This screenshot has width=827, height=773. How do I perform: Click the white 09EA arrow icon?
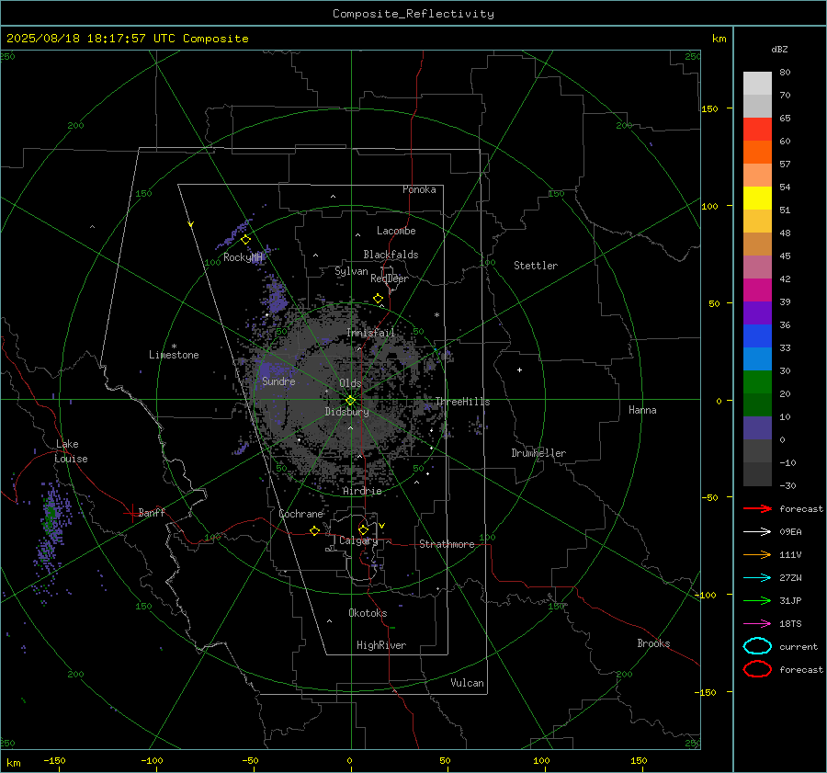757,532
